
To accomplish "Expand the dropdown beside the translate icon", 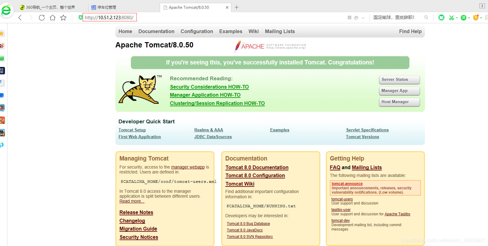I will (469, 18).
